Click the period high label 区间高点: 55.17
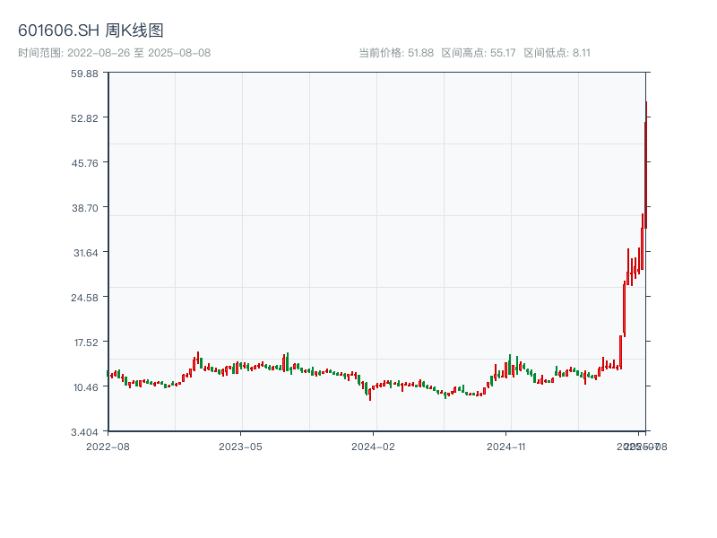This screenshot has width=717, height=538. click(479, 53)
